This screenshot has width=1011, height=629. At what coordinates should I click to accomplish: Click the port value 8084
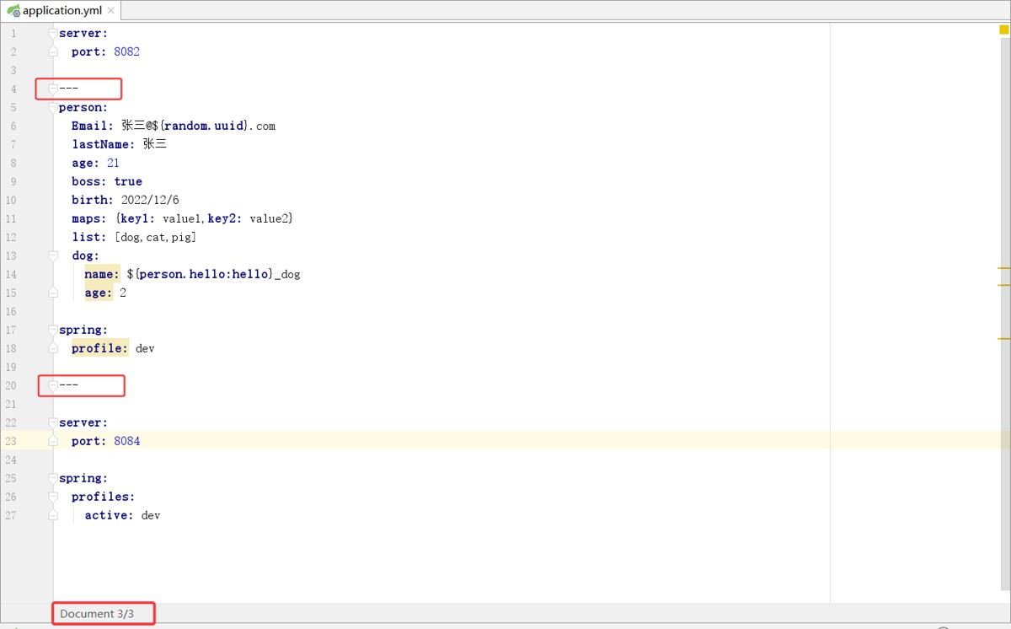tap(127, 441)
